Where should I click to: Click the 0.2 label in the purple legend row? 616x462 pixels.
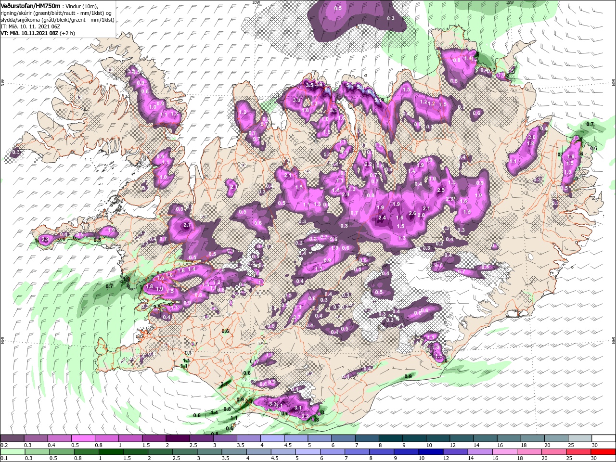click(4, 445)
